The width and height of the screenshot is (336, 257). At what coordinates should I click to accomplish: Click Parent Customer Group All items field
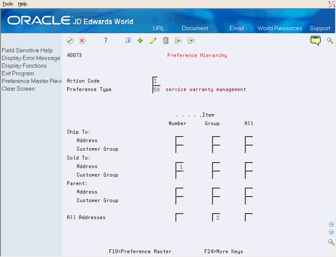(249, 200)
